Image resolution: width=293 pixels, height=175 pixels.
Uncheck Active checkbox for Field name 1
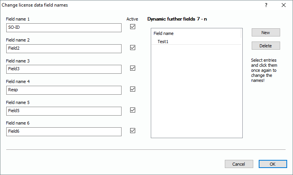click(132, 27)
